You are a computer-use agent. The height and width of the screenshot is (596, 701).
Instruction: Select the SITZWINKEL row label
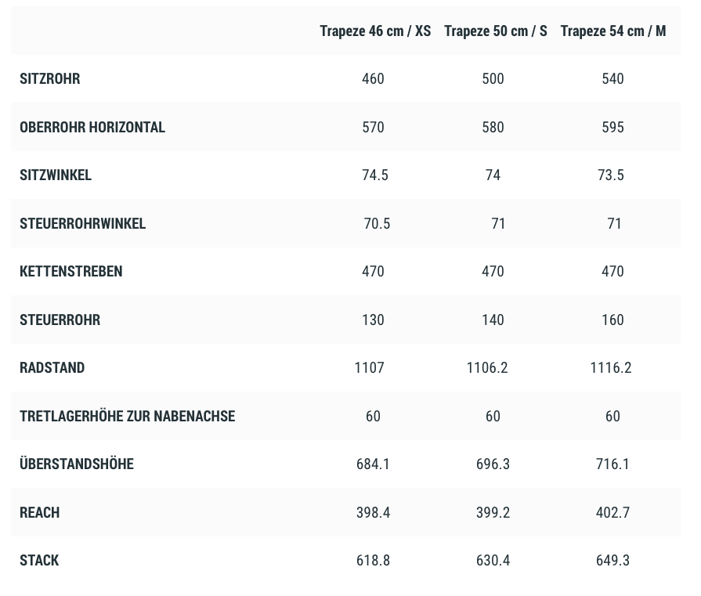pyautogui.click(x=56, y=175)
